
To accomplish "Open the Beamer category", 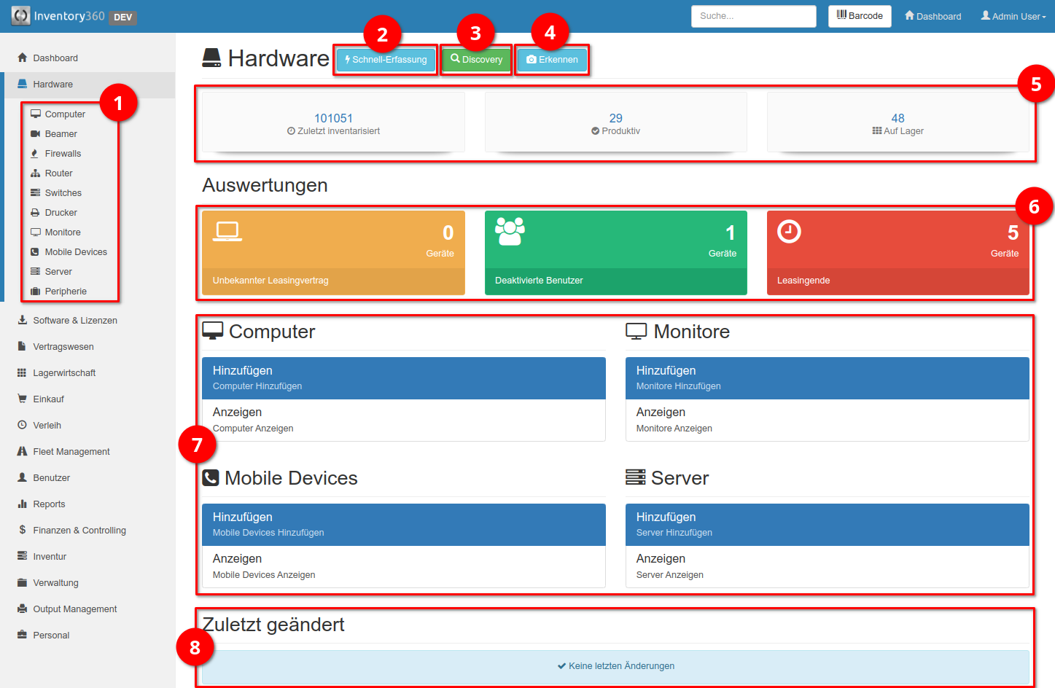I will tap(58, 133).
